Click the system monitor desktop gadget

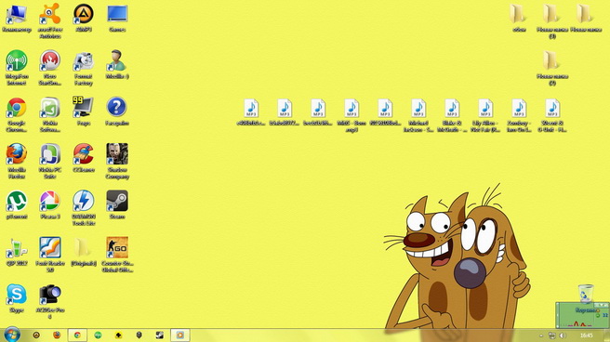pos(582,315)
